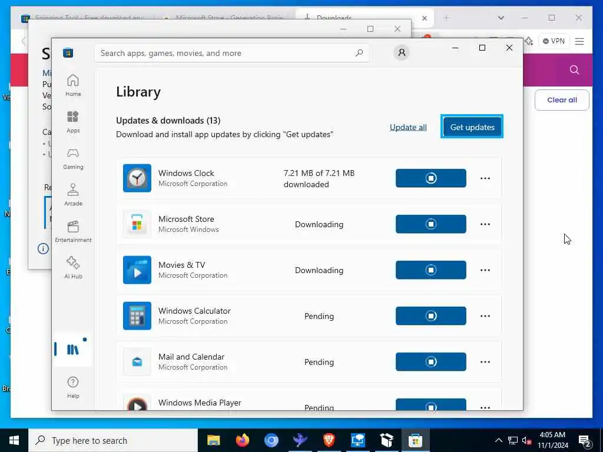
Task: Click Update all link
Action: click(408, 127)
